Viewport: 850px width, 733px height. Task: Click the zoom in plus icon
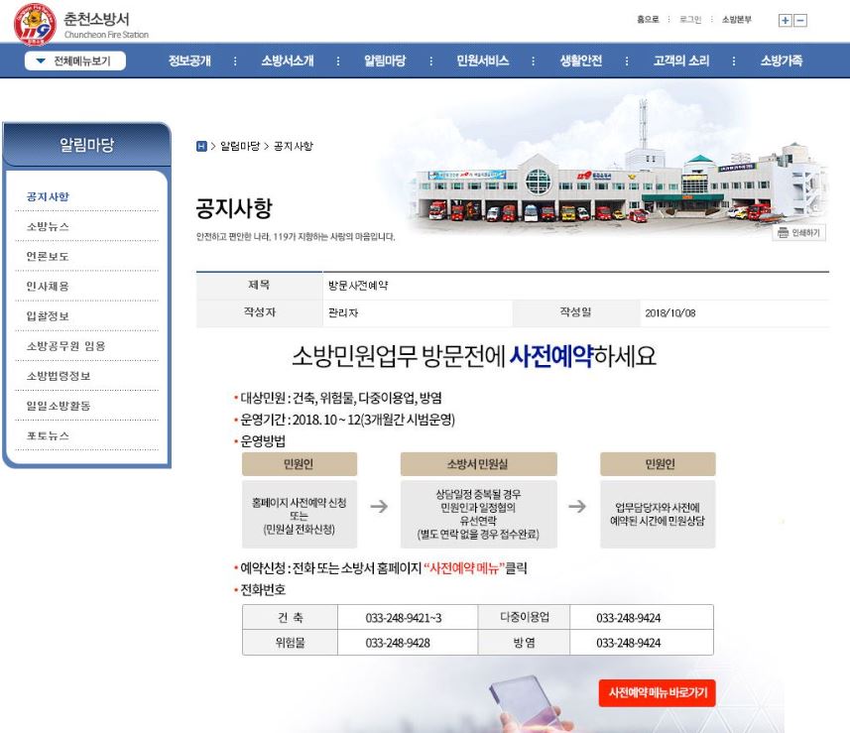tap(785, 20)
